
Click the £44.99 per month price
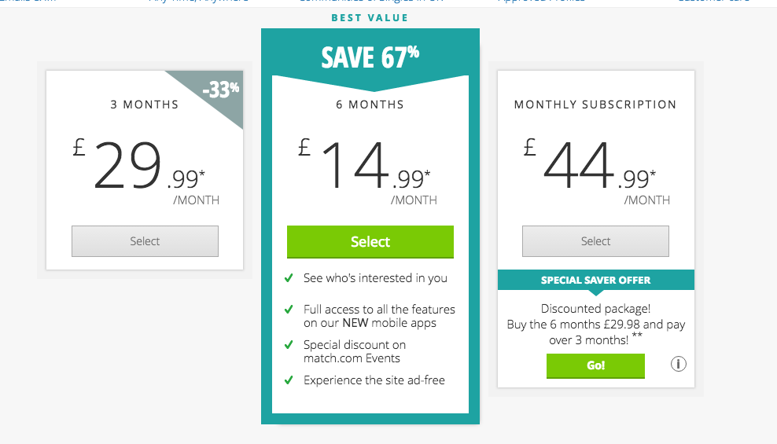(597, 172)
